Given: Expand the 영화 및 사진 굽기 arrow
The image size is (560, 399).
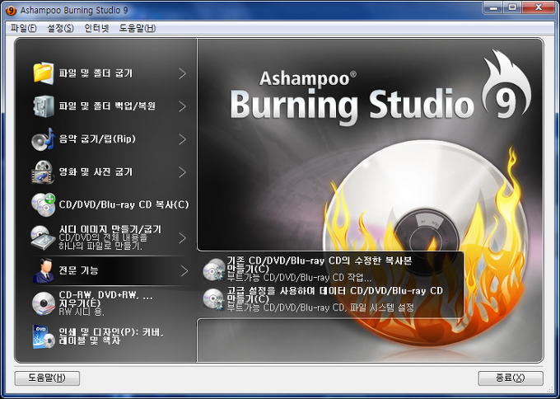Looking at the screenshot, I should point(183,172).
